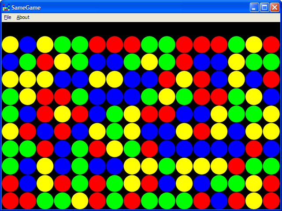Close the SameGame window

click(275, 7)
